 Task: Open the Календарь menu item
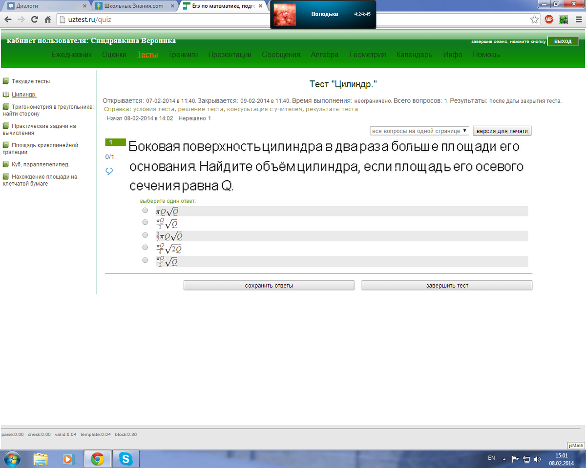[415, 55]
